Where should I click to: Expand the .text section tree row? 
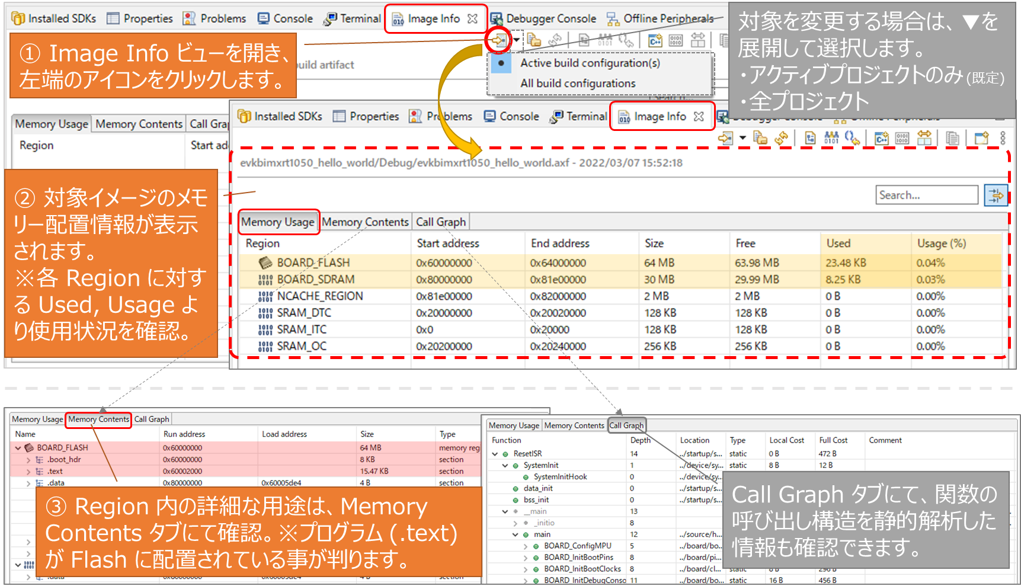[x=28, y=472]
